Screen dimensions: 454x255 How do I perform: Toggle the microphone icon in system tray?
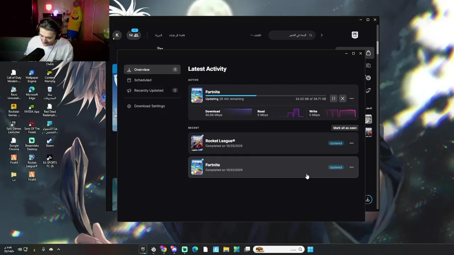(x=43, y=249)
